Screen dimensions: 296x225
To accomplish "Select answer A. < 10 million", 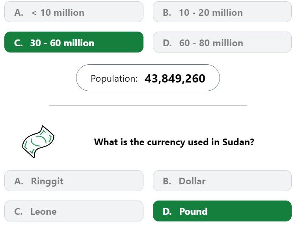I will pos(74,12).
